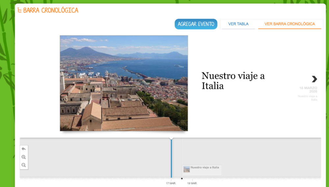Click the return-to-start arrow in timeline
Image resolution: width=329 pixels, height=187 pixels.
[24, 149]
